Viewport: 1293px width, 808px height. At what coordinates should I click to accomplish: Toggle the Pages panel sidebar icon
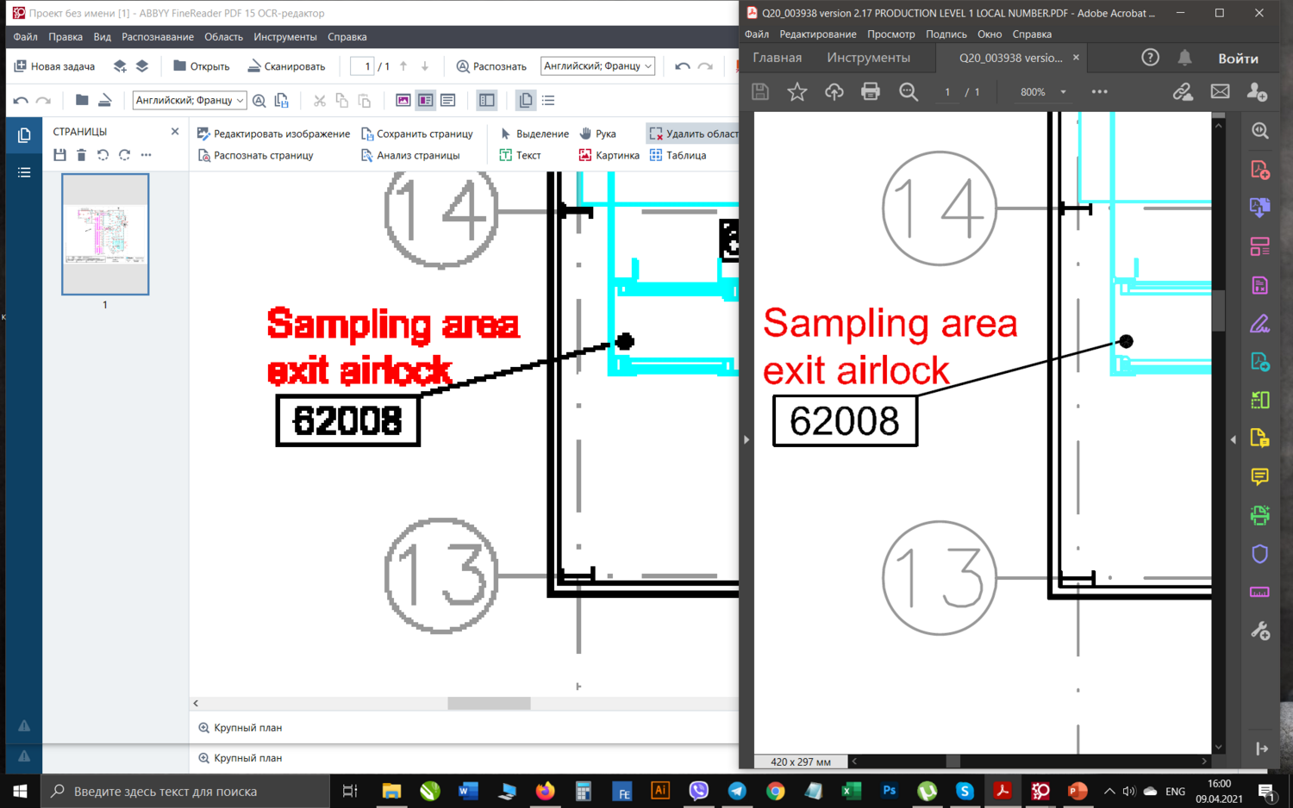tap(24, 135)
